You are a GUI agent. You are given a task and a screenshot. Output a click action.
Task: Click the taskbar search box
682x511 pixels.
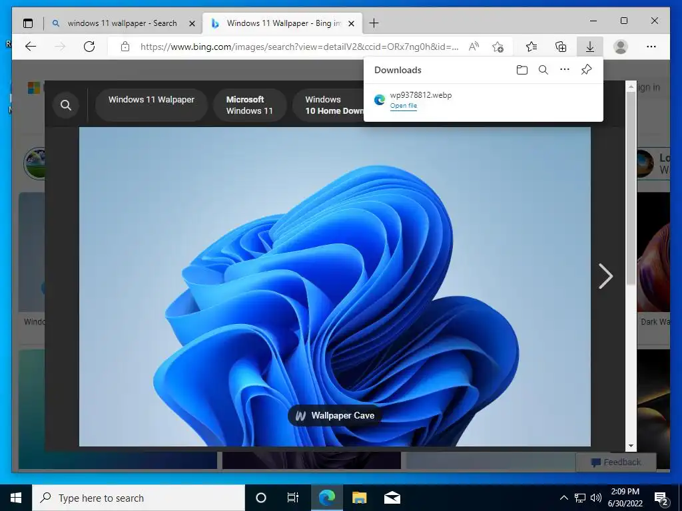coord(139,498)
